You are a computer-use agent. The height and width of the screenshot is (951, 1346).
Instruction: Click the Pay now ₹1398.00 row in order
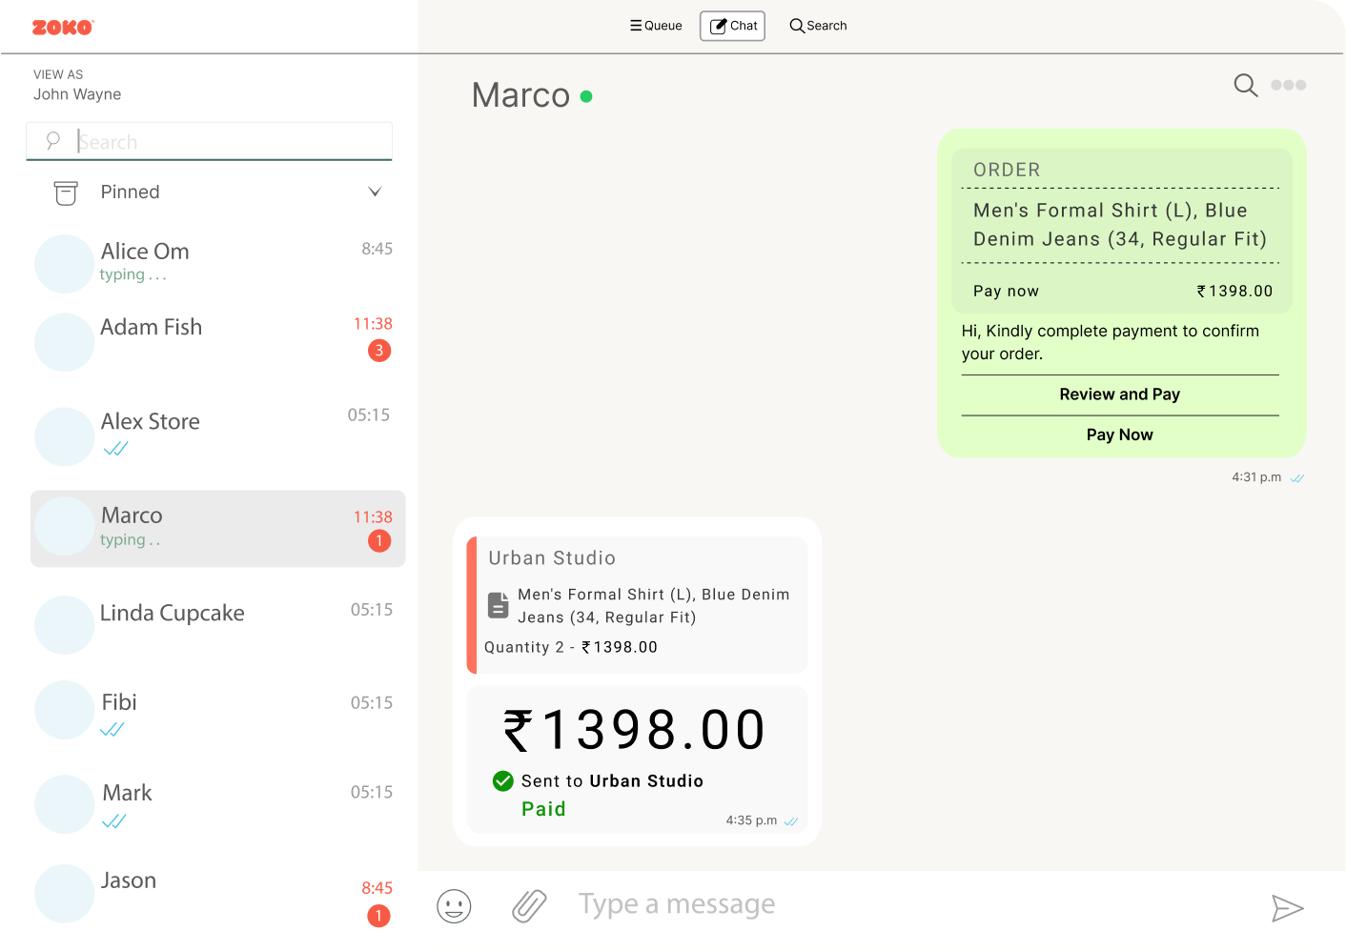[1122, 291]
